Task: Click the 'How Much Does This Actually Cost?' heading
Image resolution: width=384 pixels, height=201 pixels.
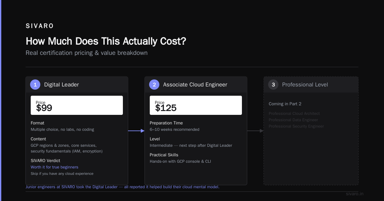Action: coord(106,41)
